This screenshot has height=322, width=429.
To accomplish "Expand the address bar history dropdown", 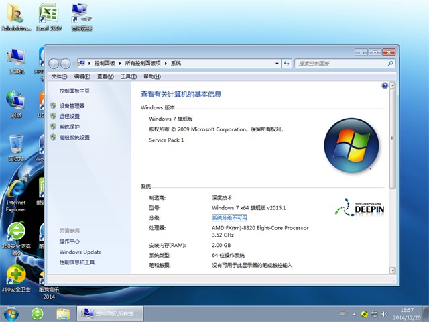I will tap(277, 64).
